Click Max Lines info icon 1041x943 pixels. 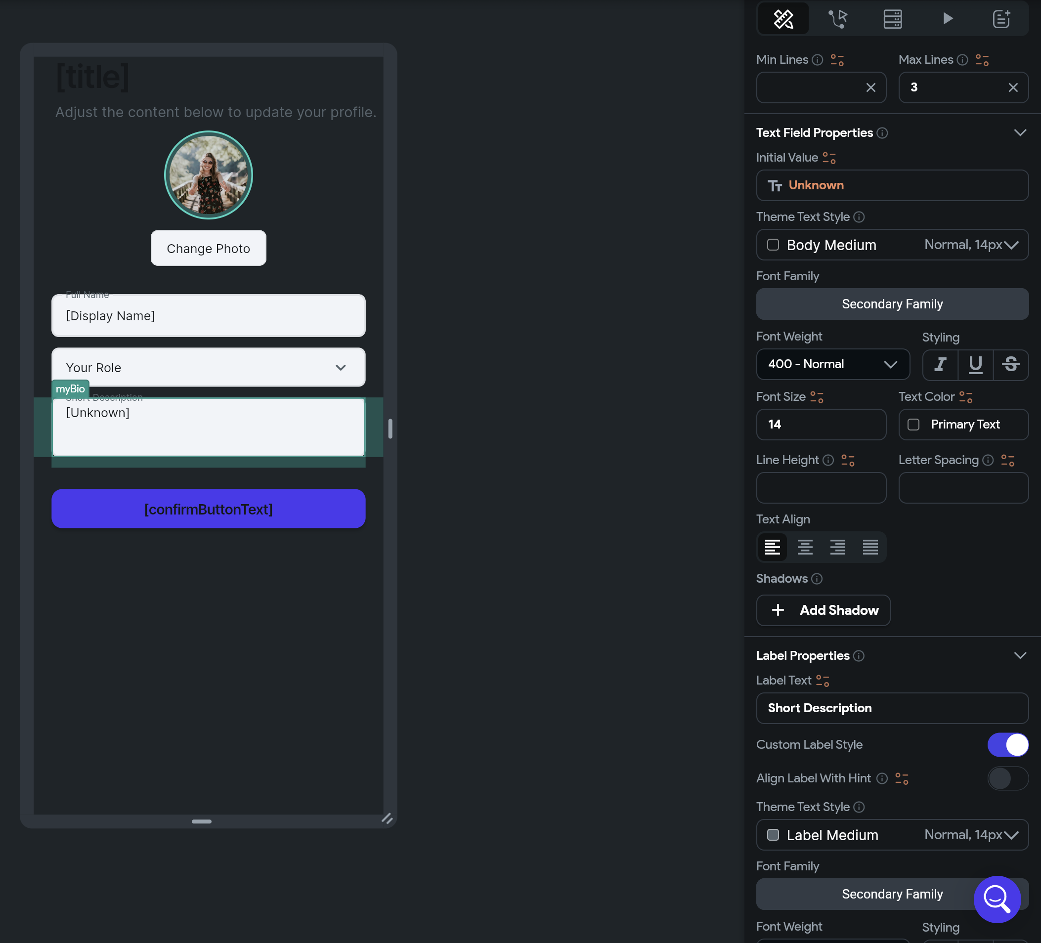[962, 60]
